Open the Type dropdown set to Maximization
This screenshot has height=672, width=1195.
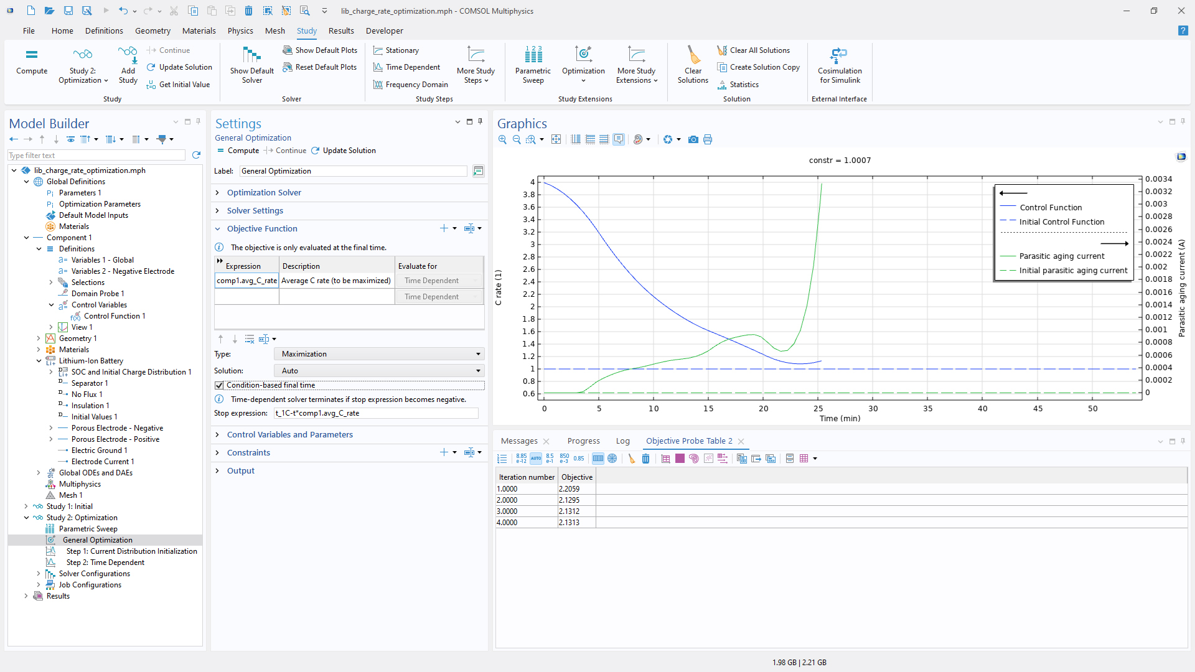pos(379,354)
